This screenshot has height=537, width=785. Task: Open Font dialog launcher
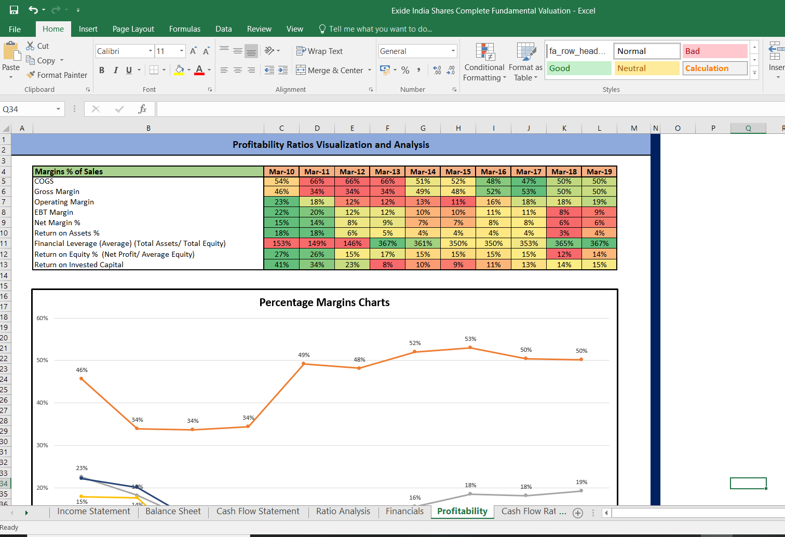click(210, 90)
